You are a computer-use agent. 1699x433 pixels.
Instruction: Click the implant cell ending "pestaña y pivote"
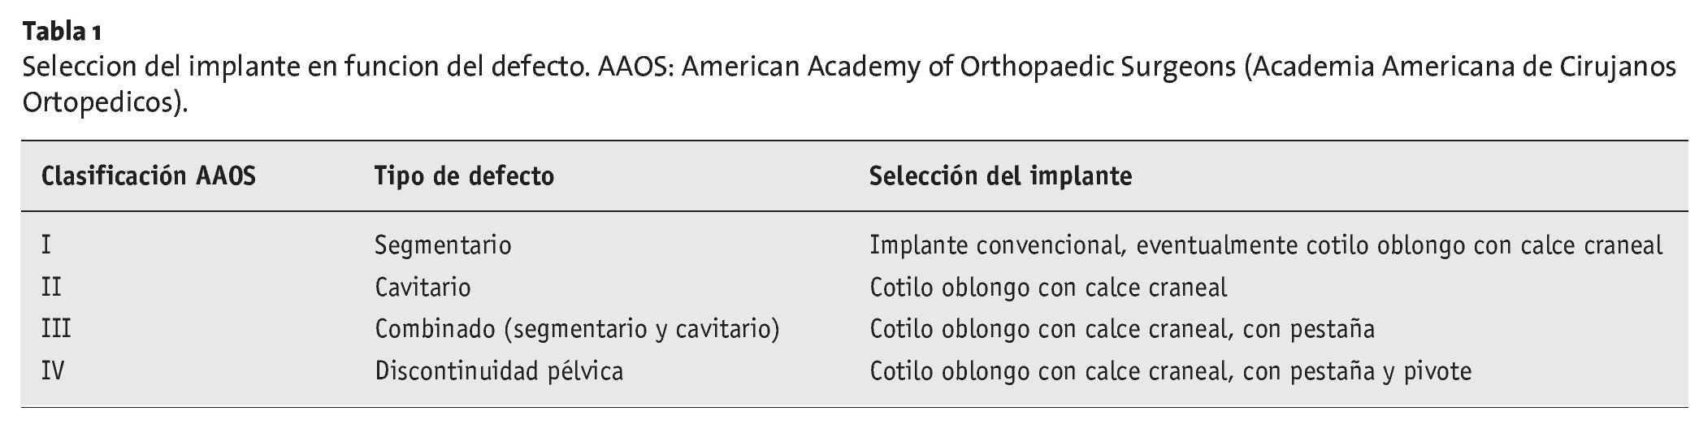point(1170,371)
